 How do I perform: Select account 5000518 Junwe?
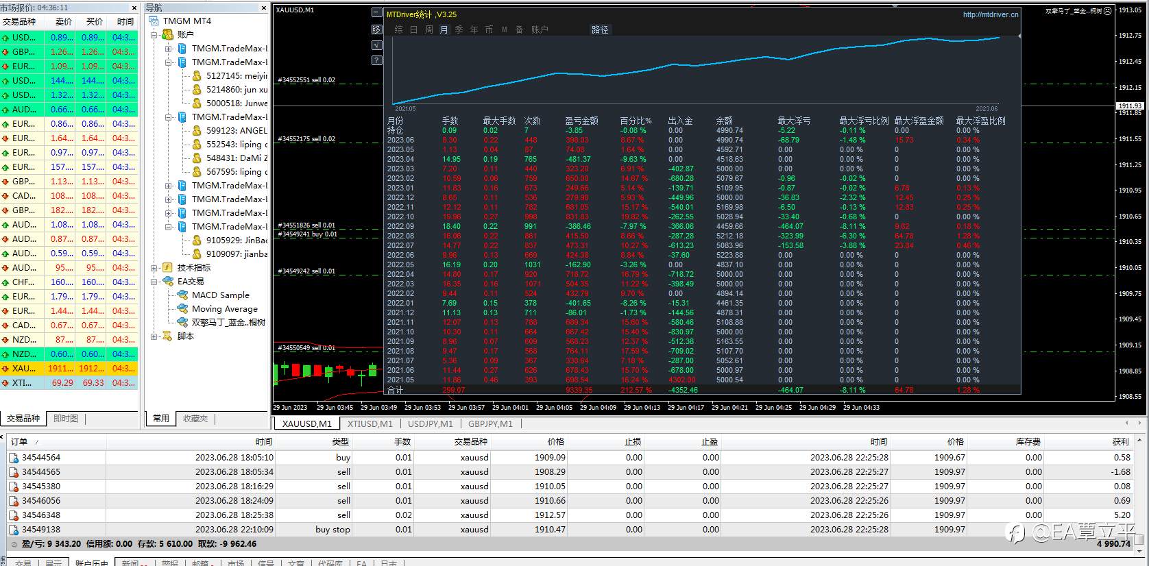[x=230, y=103]
